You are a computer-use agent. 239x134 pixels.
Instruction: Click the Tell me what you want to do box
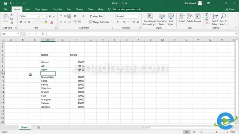[127, 9]
